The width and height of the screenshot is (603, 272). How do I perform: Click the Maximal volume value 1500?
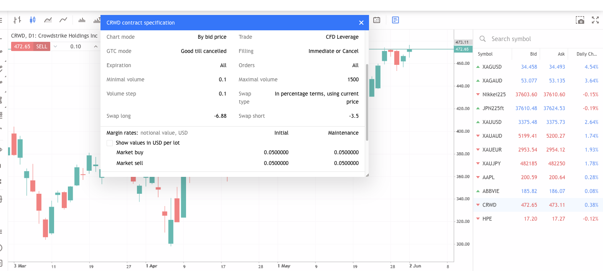pyautogui.click(x=353, y=79)
